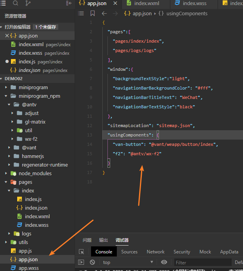Image resolution: width=243 pixels, height=271 pixels.
Task: Clear console with the block icon
Action: (93, 262)
